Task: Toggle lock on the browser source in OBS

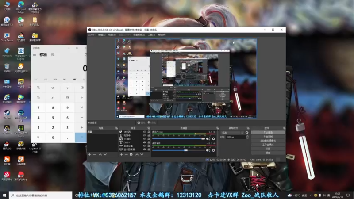Action: click(149, 132)
